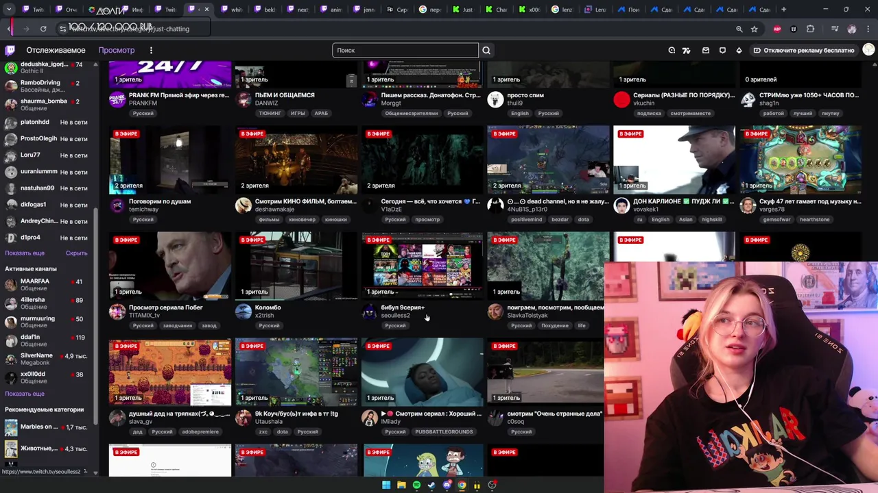The height and width of the screenshot is (493, 878).
Task: Switch to the 'anim' browser tab
Action: pyautogui.click(x=331, y=10)
